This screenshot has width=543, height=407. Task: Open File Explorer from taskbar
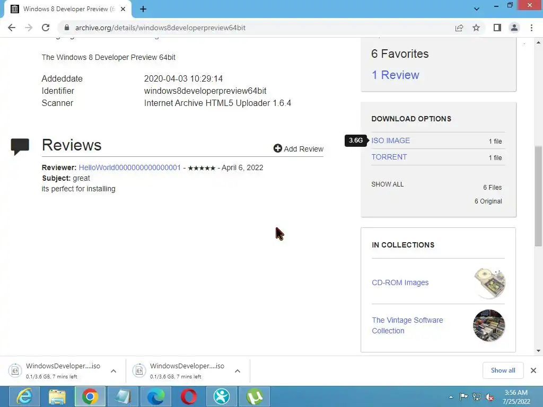click(x=57, y=396)
